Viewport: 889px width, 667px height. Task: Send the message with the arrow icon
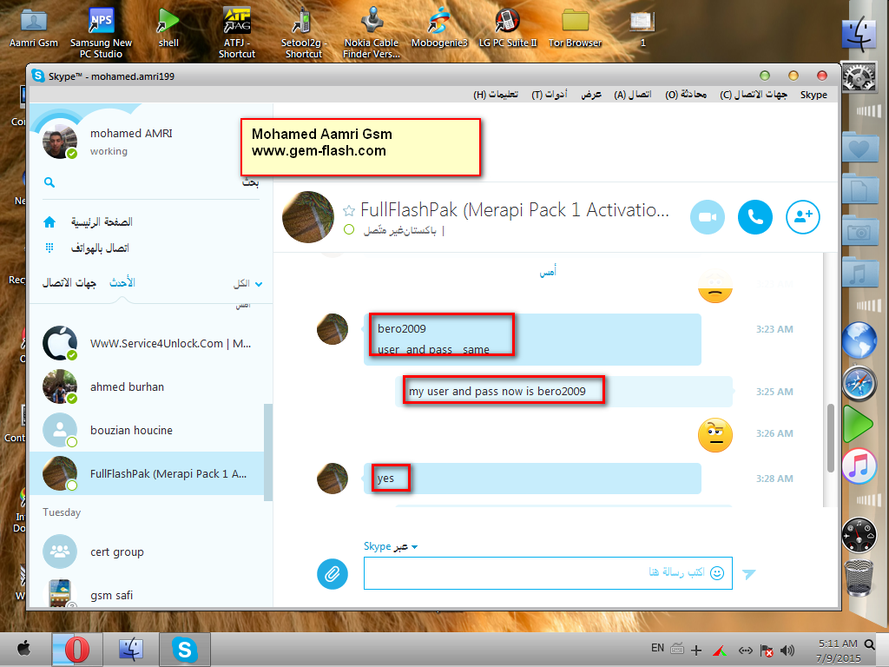coord(749,574)
